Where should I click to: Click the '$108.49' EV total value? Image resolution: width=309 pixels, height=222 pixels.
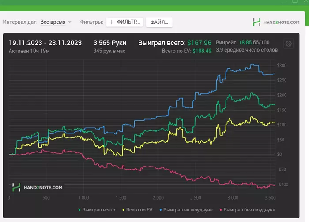pyautogui.click(x=202, y=51)
